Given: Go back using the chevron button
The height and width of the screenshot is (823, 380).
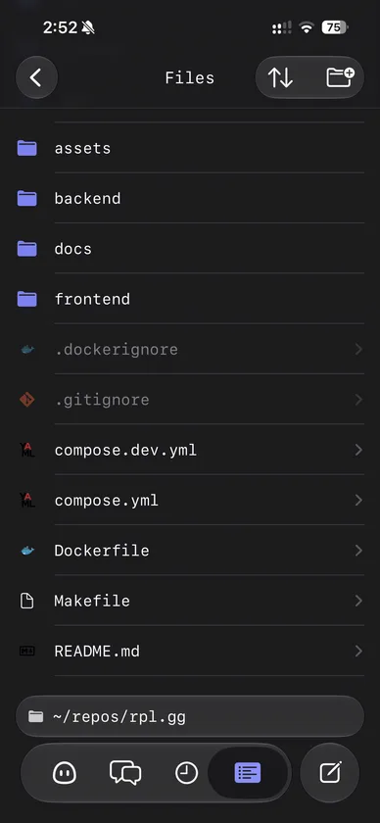Looking at the screenshot, I should [36, 77].
